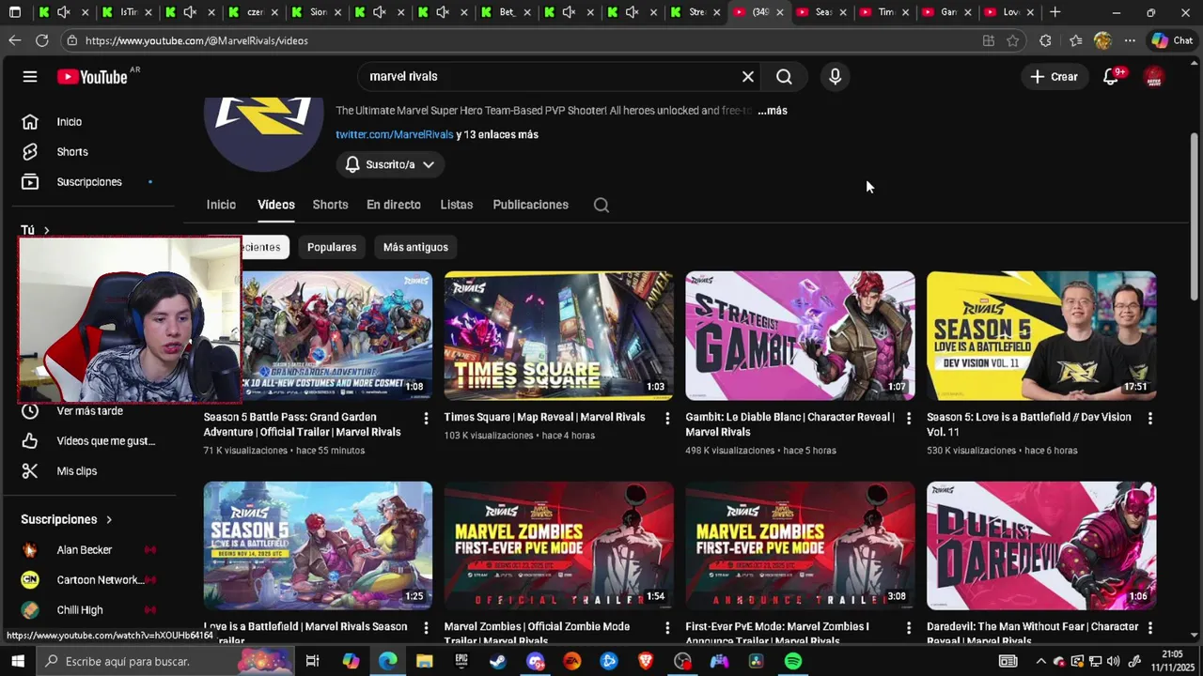Switch to the Shorts channel tab
The width and height of the screenshot is (1203, 676).
tap(330, 205)
